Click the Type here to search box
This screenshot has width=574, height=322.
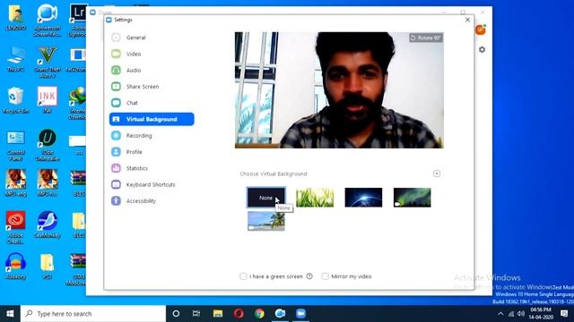tap(93, 314)
